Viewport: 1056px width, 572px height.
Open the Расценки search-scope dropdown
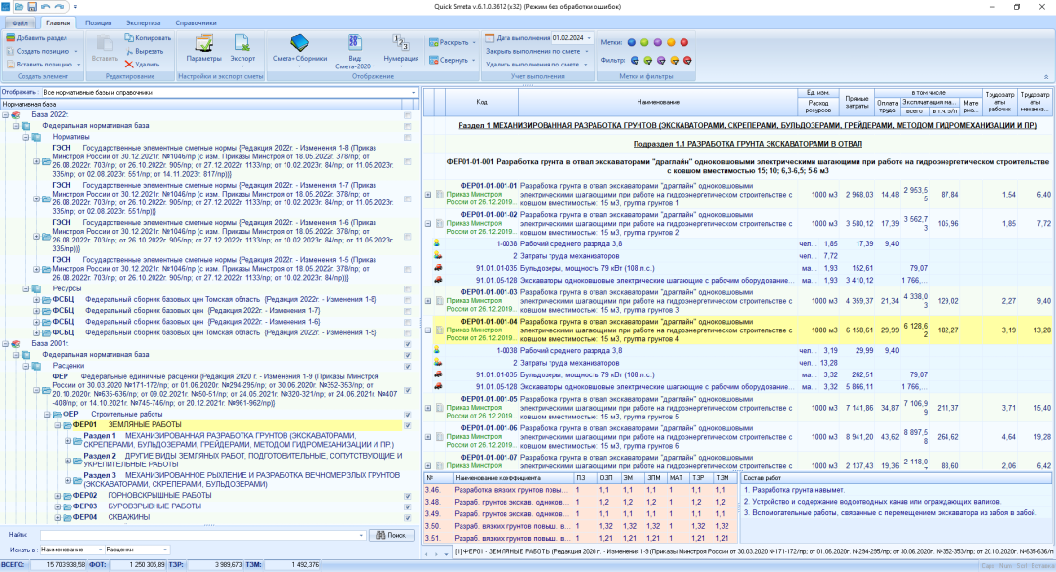(x=165, y=550)
